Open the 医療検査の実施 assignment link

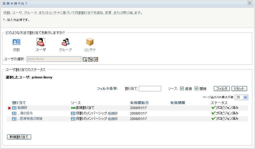coord(31,119)
